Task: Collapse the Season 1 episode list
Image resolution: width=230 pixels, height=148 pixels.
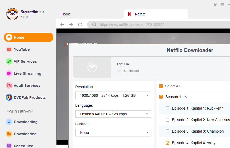Action: 185,97
